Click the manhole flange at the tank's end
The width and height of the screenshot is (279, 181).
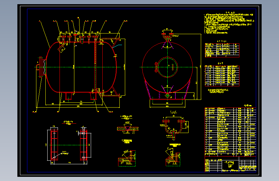(x=41, y=67)
